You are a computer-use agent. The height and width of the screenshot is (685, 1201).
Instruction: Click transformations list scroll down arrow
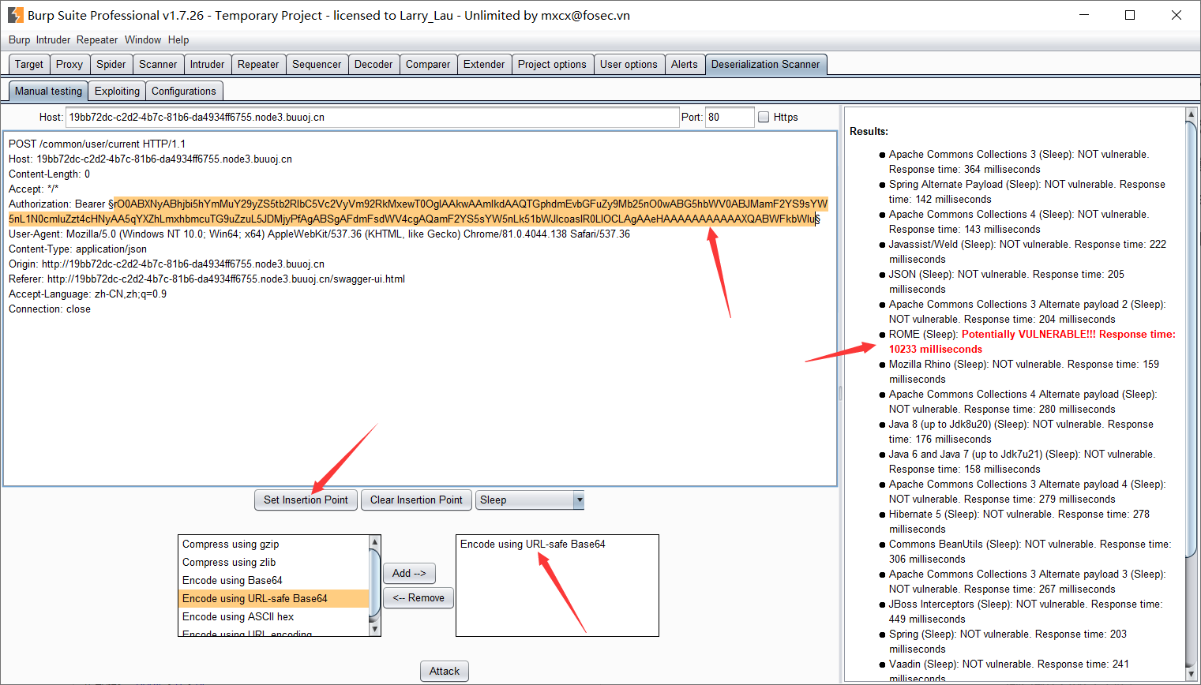point(375,630)
